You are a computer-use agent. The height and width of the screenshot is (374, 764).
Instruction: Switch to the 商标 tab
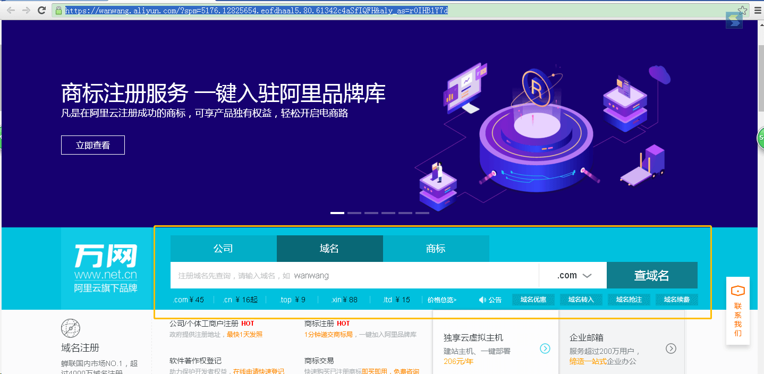click(x=436, y=249)
